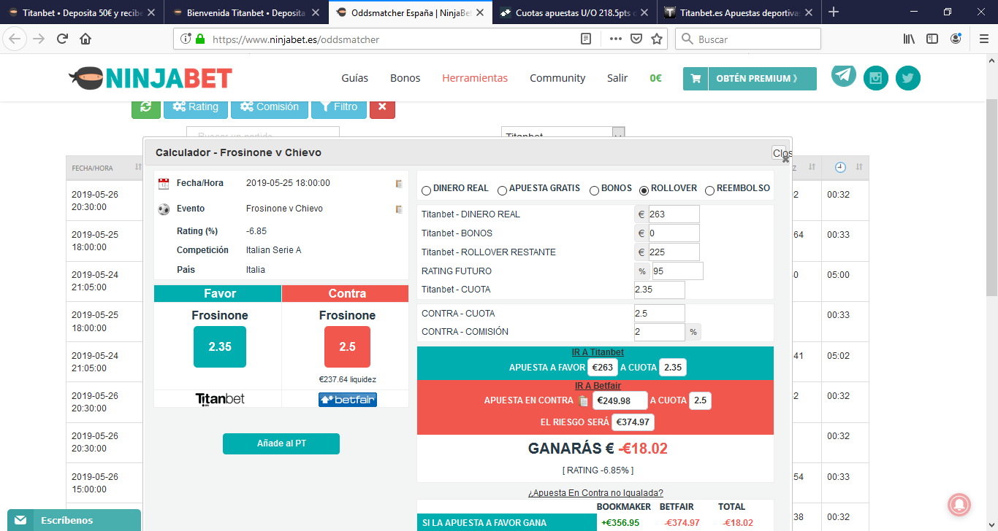Open the Twitter icon in header
998x531 pixels.
908,78
